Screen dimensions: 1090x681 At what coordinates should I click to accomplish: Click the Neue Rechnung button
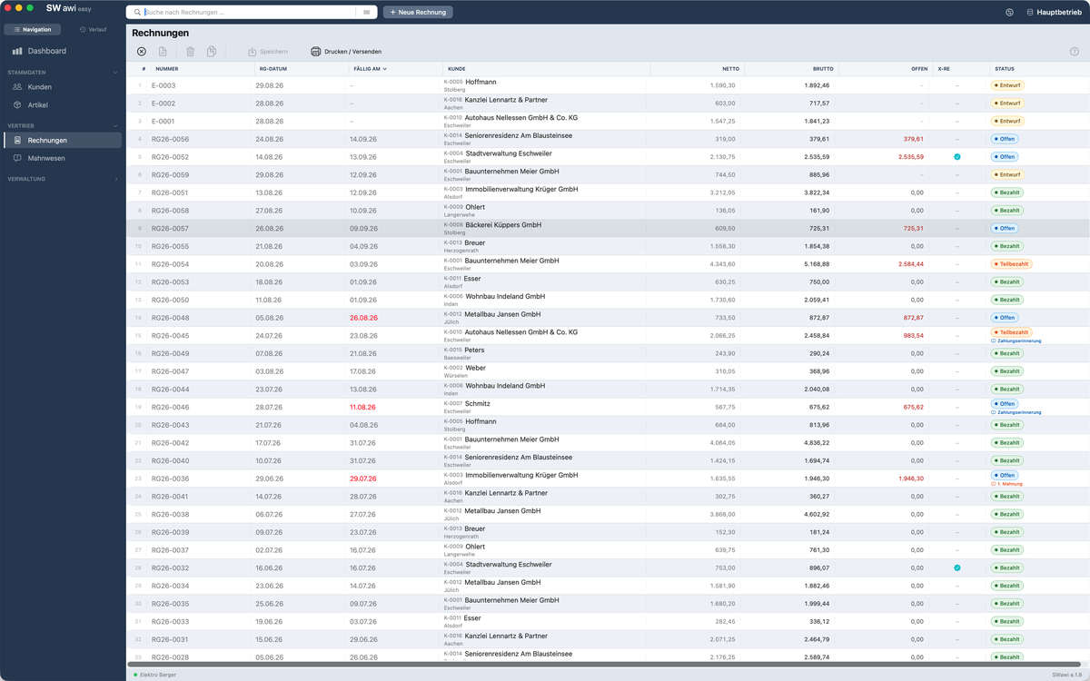tap(418, 13)
